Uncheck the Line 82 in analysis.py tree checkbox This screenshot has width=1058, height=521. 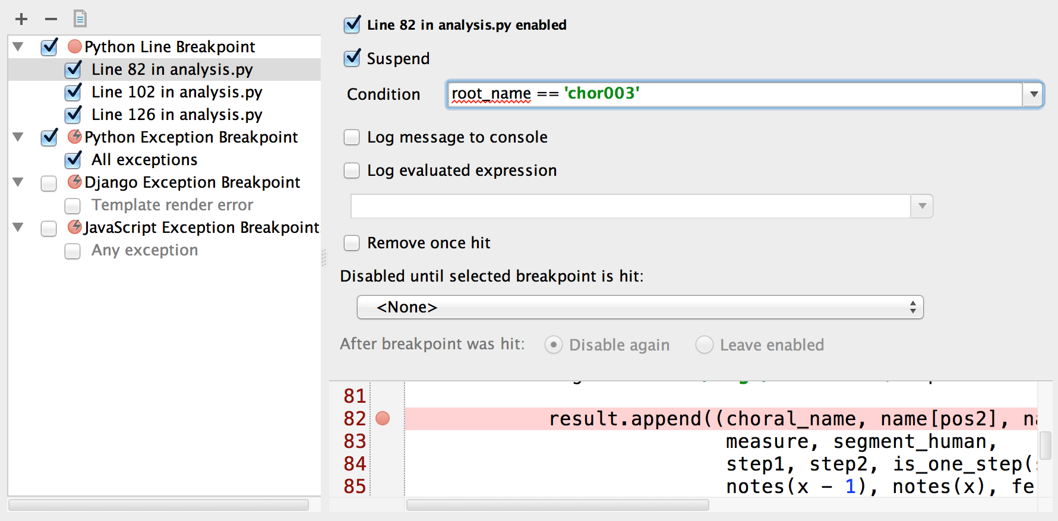coord(73,70)
